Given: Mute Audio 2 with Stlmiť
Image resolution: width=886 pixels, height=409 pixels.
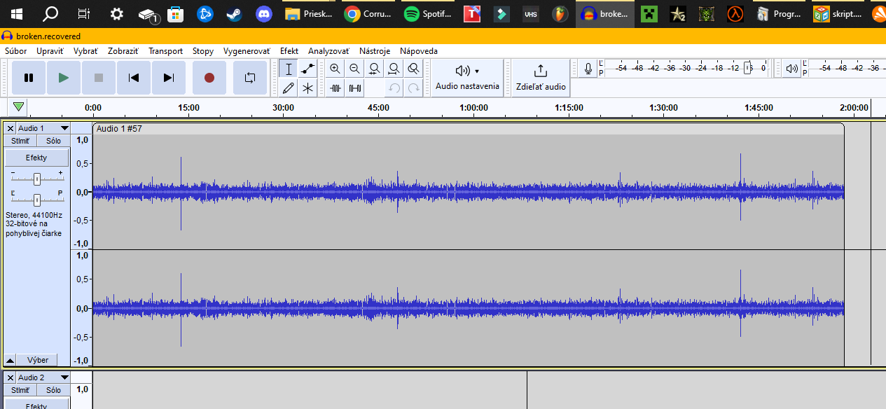Looking at the screenshot, I should (20, 390).
